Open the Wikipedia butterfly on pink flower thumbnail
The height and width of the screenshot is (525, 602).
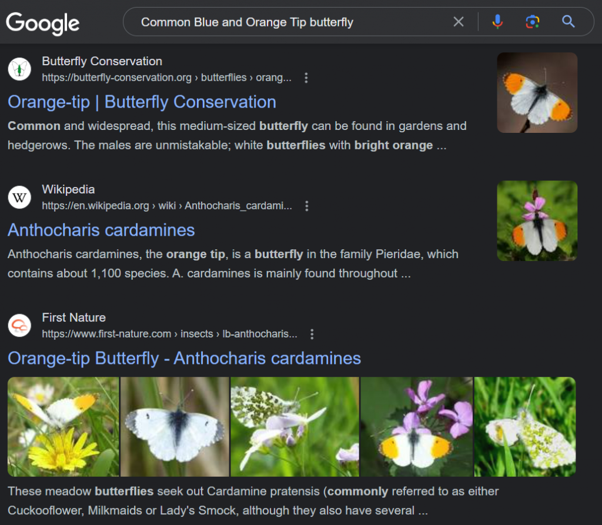[x=537, y=221]
